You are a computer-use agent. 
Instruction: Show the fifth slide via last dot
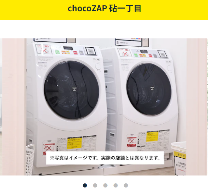(126, 185)
